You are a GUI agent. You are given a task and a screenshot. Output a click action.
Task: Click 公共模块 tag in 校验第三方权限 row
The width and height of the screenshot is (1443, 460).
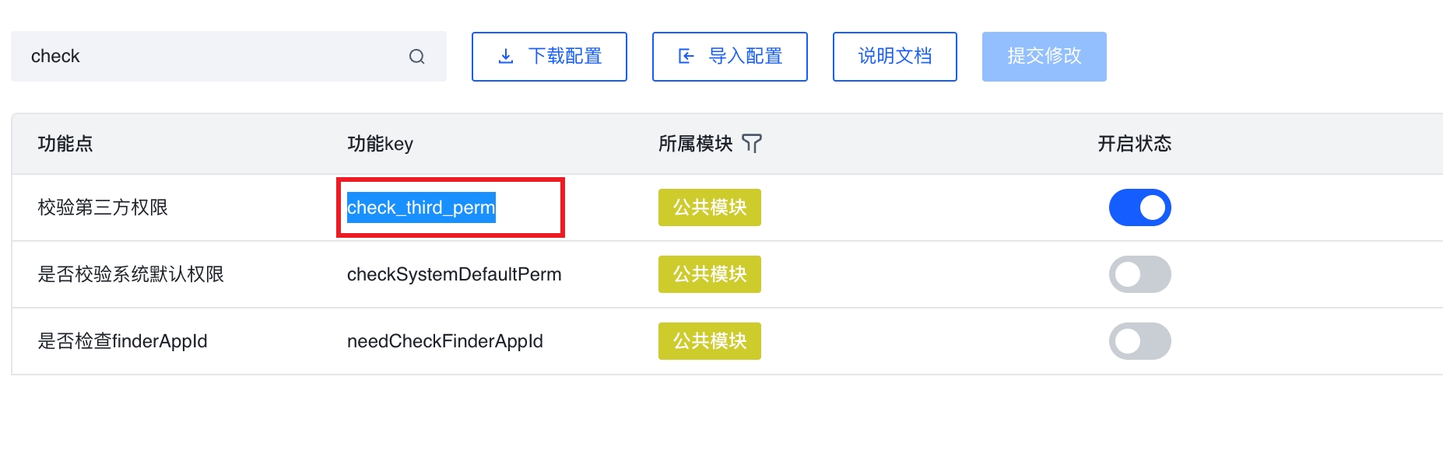pyautogui.click(x=709, y=207)
